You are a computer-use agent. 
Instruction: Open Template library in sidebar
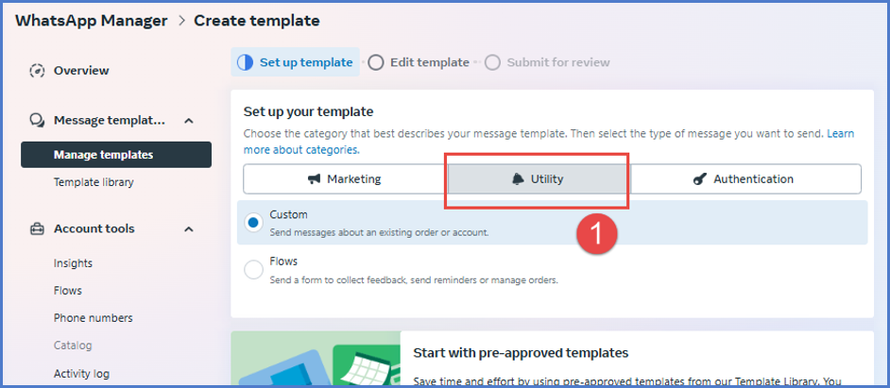[94, 182]
